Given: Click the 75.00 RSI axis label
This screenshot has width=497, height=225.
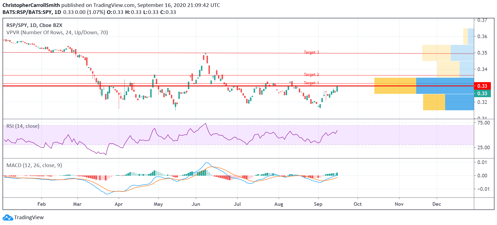Looking at the screenshot, I should (x=484, y=123).
